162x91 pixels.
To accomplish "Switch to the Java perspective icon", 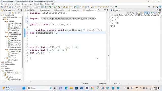I will point(157,7).
